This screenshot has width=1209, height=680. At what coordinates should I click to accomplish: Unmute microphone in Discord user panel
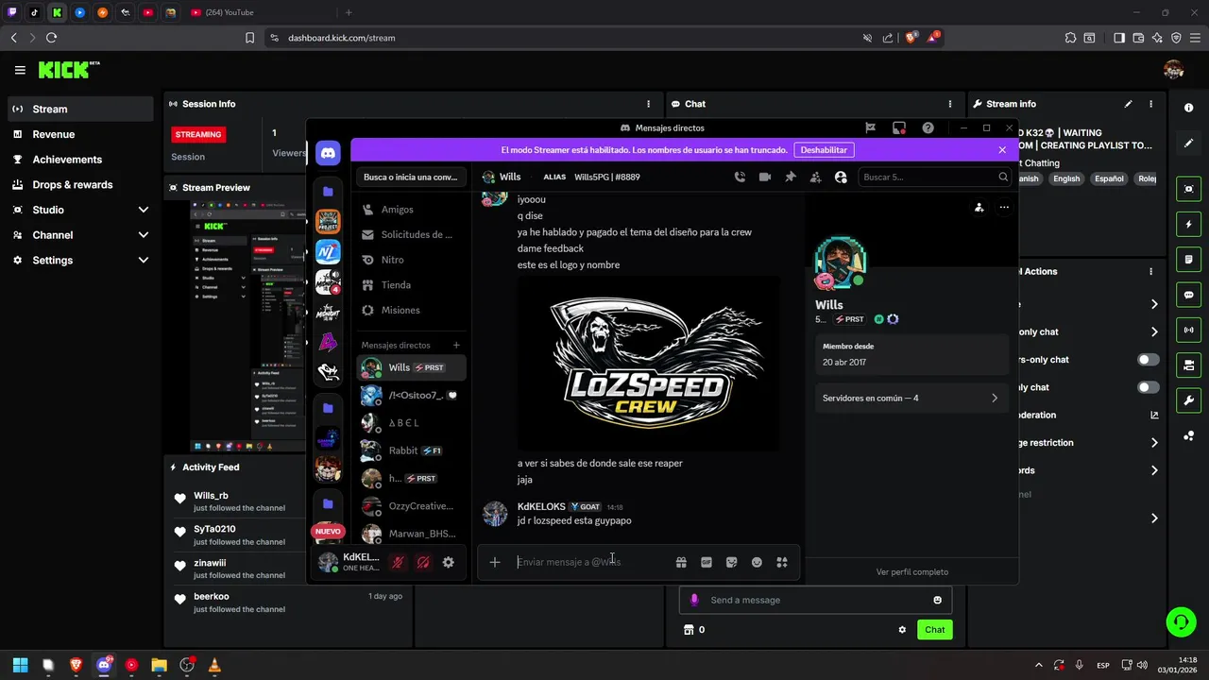pos(399,562)
